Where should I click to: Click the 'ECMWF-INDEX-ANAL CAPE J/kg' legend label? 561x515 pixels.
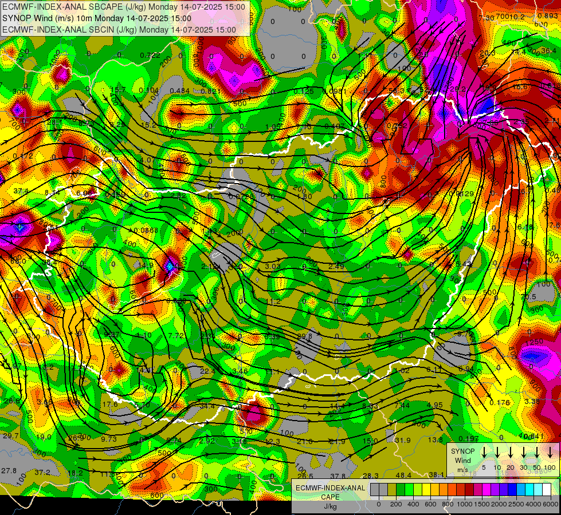(330, 497)
